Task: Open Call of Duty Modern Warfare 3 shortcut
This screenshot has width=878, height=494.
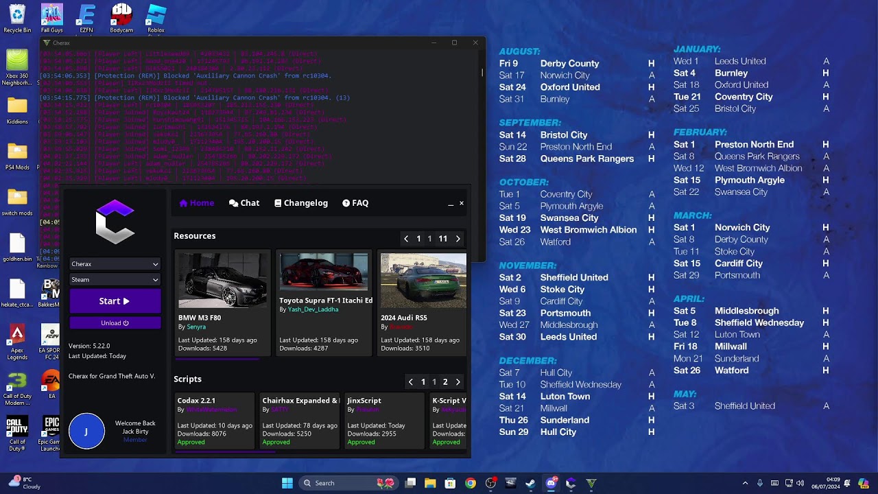Action: point(17,389)
